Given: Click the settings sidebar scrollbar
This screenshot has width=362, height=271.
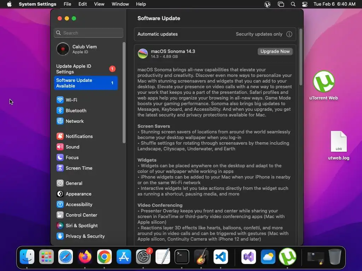Looking at the screenshot, I should point(124,93).
